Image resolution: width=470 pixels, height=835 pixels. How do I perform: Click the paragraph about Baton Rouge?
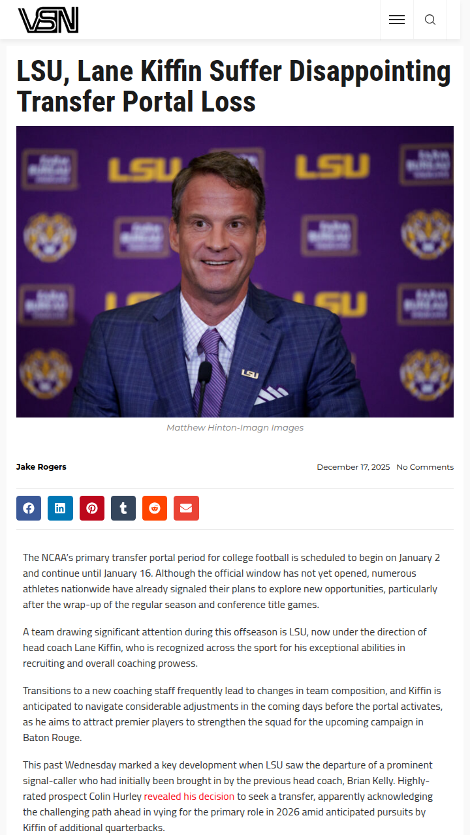[x=232, y=714]
